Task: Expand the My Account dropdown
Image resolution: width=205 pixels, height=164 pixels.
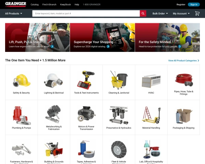Action: (x=181, y=13)
